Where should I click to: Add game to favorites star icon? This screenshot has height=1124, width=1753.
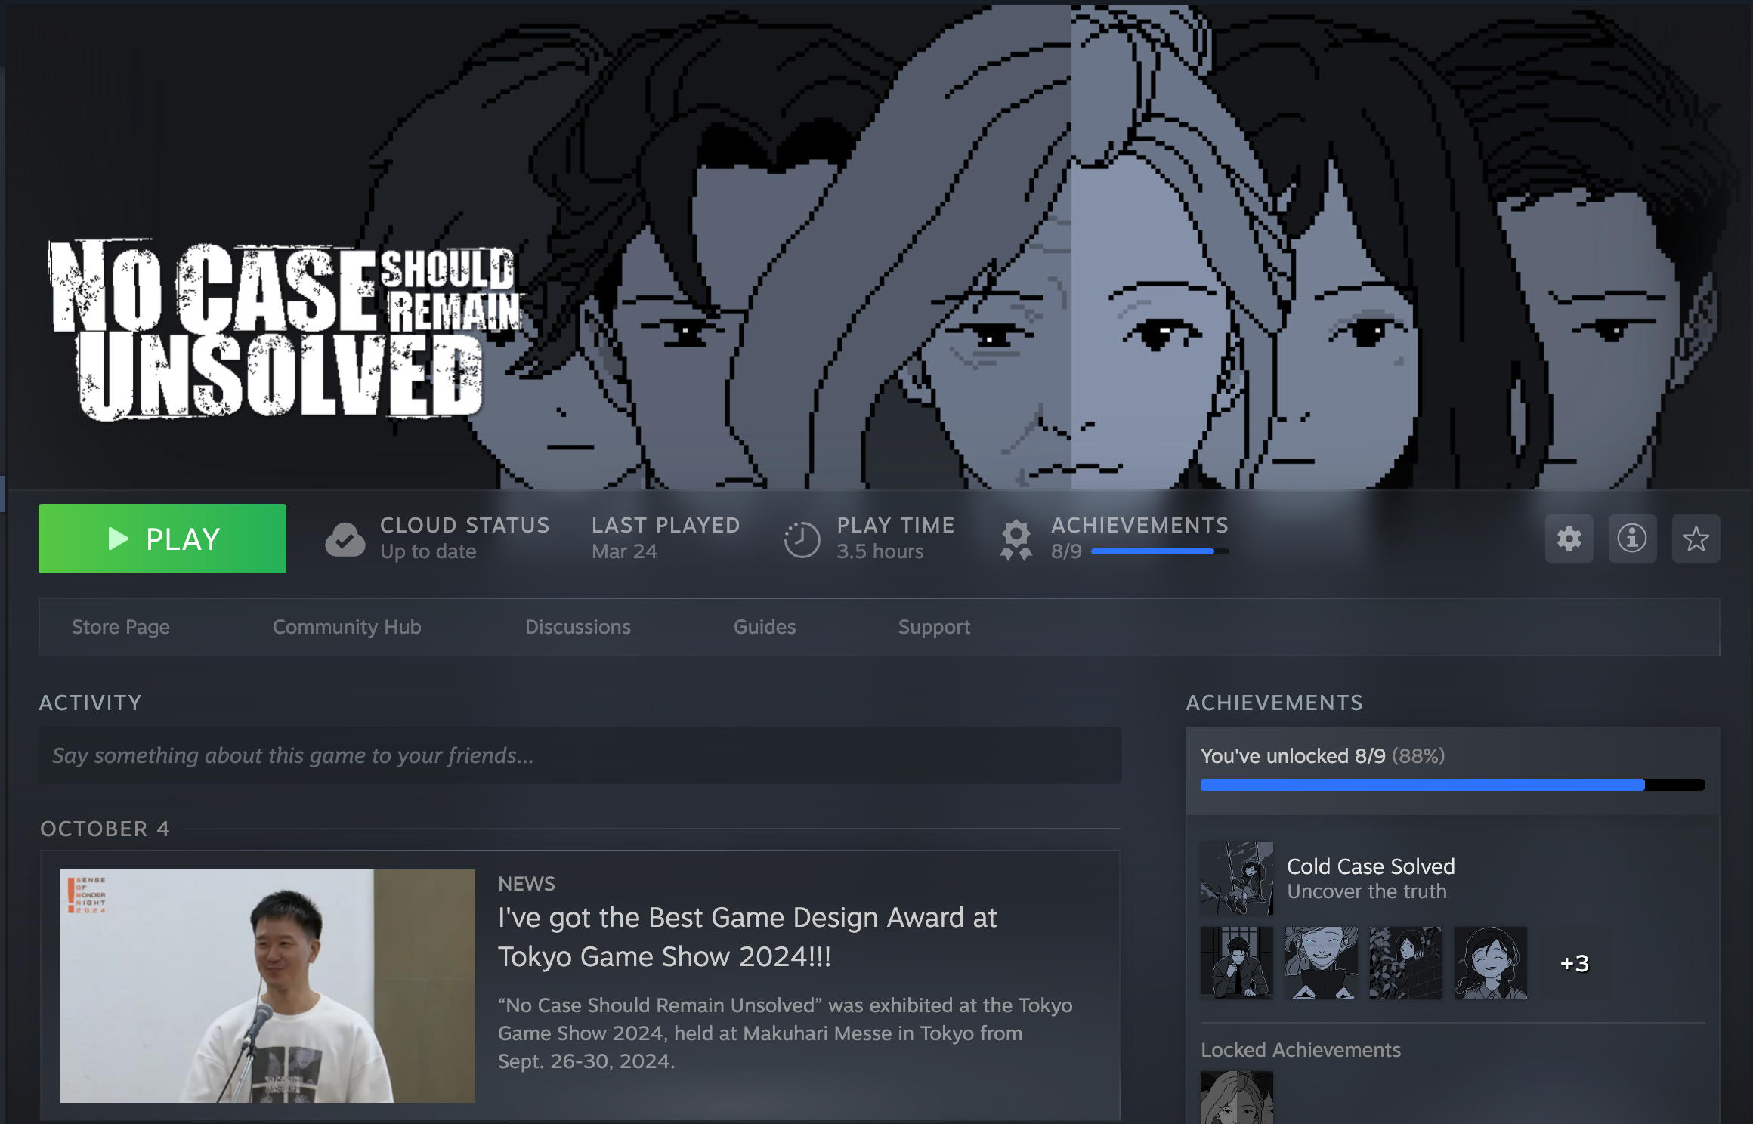tap(1696, 539)
